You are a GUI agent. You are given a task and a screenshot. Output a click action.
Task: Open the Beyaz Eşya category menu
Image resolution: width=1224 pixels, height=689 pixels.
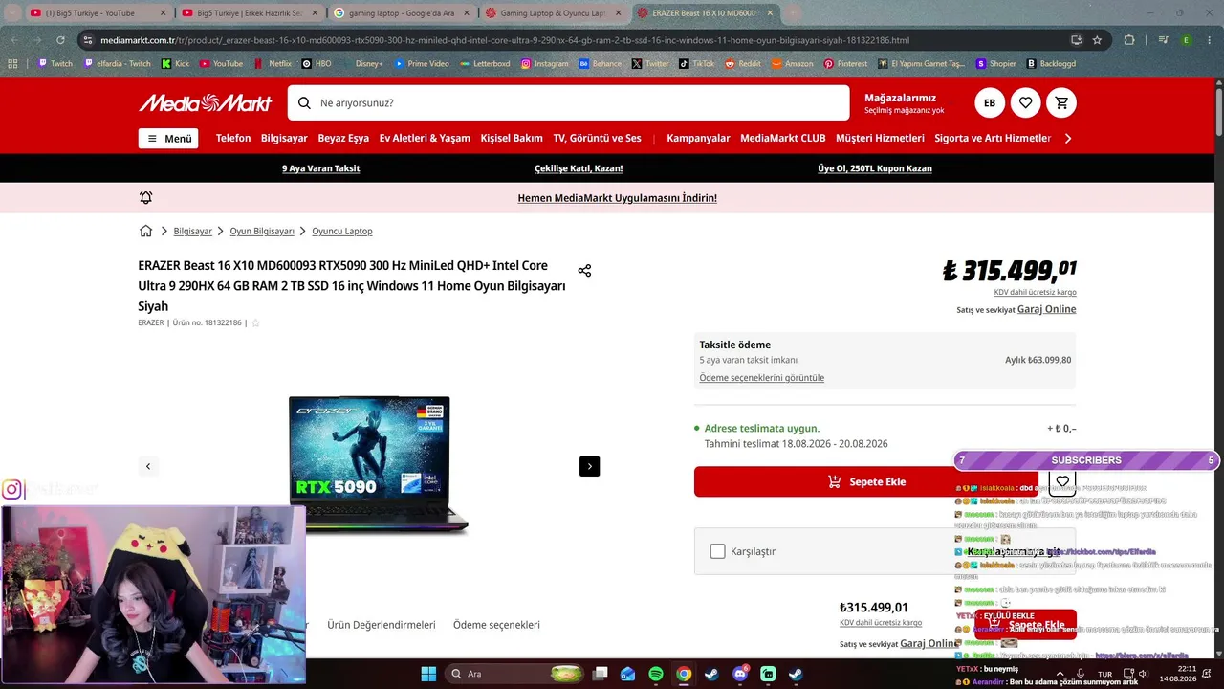coord(343,139)
